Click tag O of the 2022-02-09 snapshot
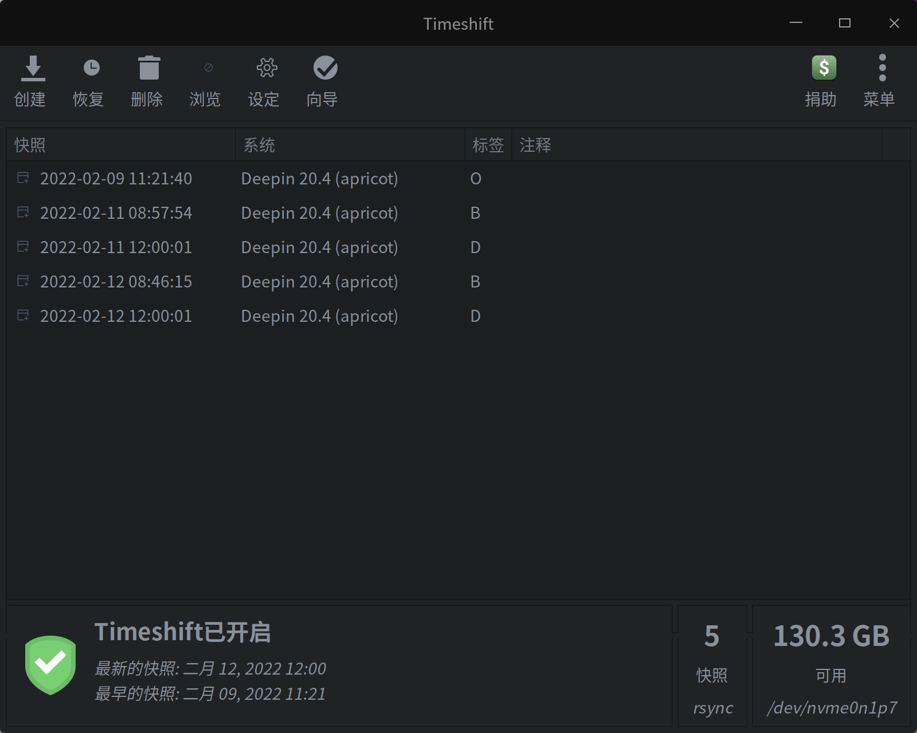The height and width of the screenshot is (733, 917). (x=476, y=179)
